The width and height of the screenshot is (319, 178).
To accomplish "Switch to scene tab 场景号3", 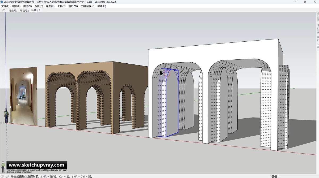I will coord(36,10).
